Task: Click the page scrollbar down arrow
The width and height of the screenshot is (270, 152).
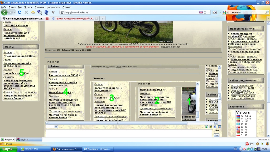Action: coord(268,135)
